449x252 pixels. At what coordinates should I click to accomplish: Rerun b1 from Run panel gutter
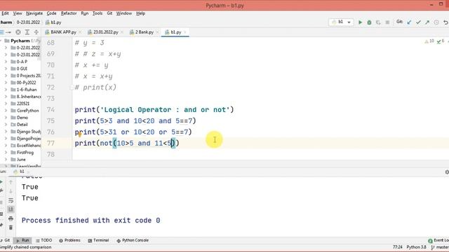1,182
